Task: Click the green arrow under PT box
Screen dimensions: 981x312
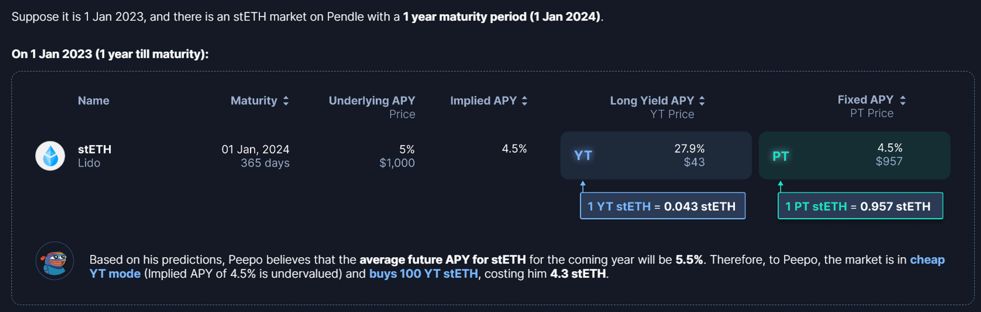Action: pyautogui.click(x=780, y=186)
